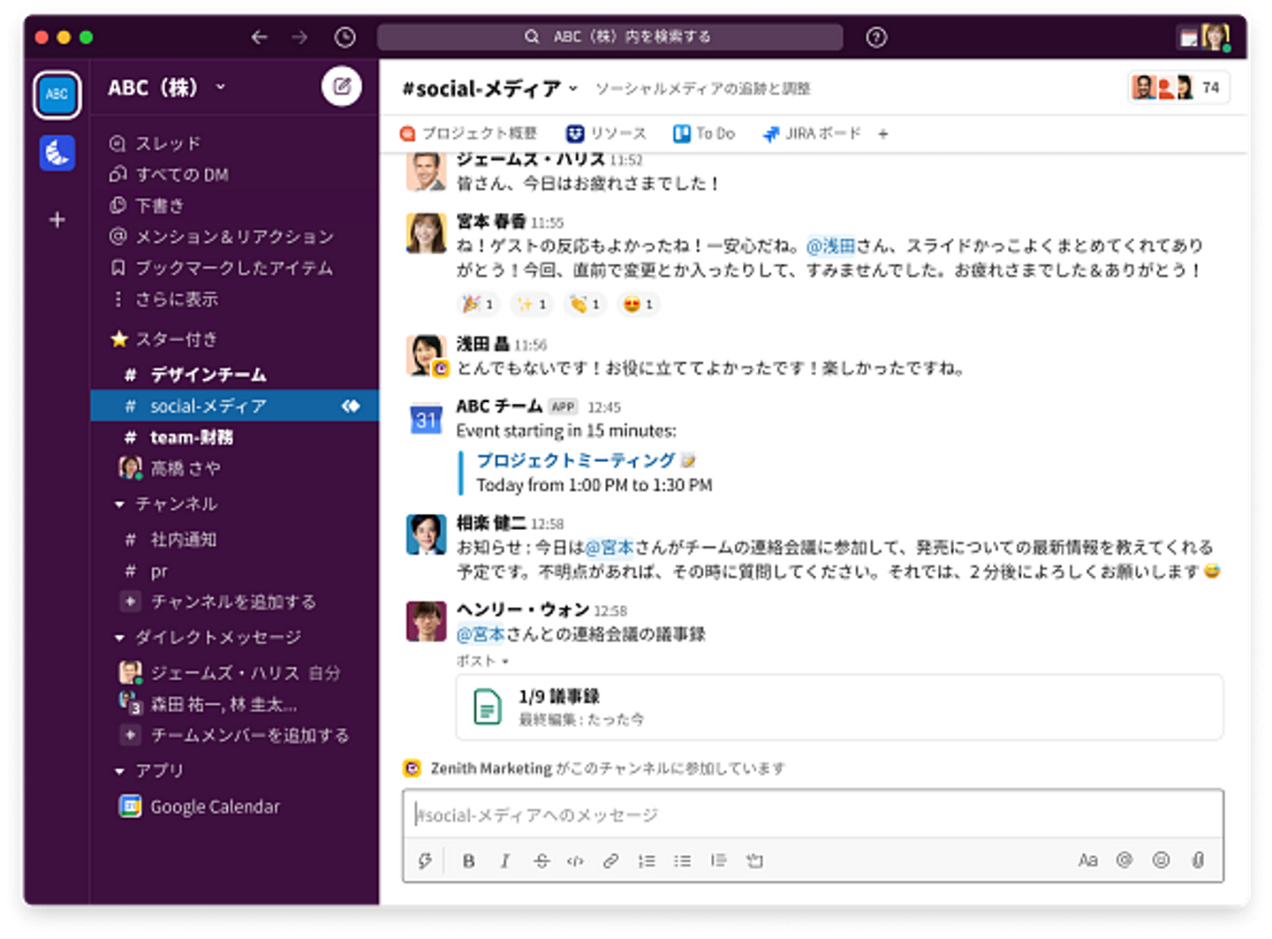Collapse the チャンネル section
The image size is (1272, 939).
(120, 504)
